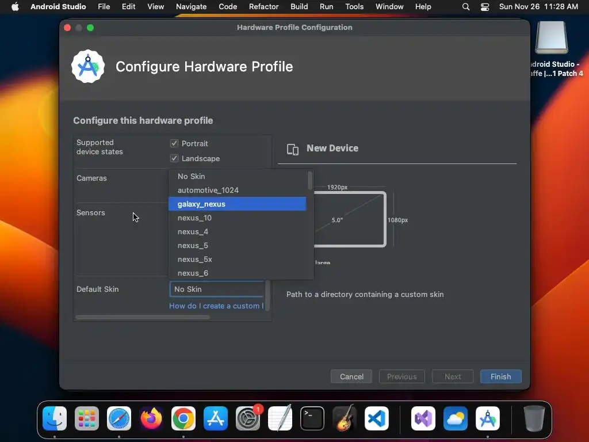Open the Navigate menu

pyautogui.click(x=191, y=6)
